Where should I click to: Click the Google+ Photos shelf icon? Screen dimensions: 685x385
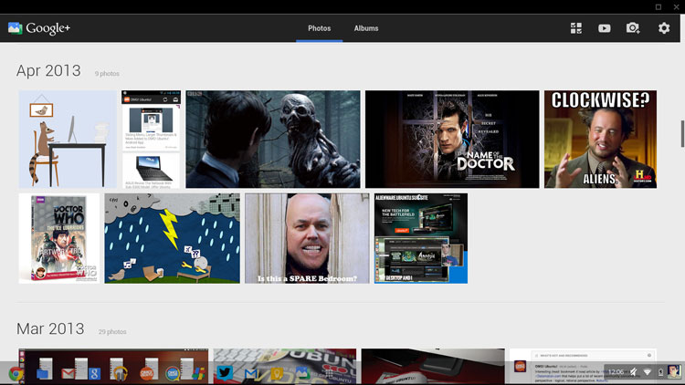302,373
